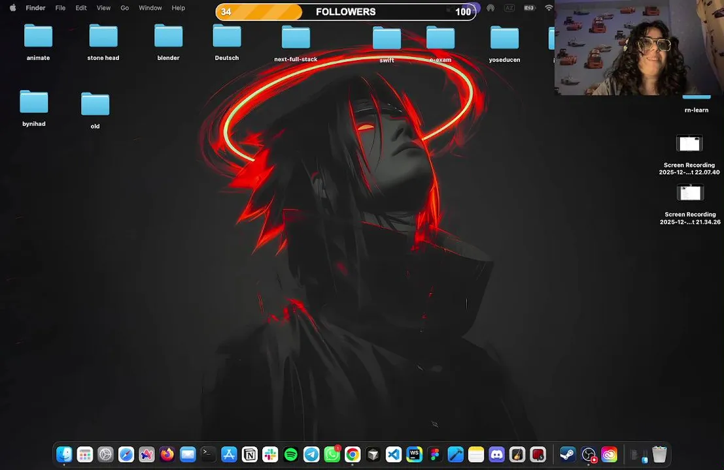The height and width of the screenshot is (470, 724).
Task: Open Steam from the Dock
Action: (568, 455)
